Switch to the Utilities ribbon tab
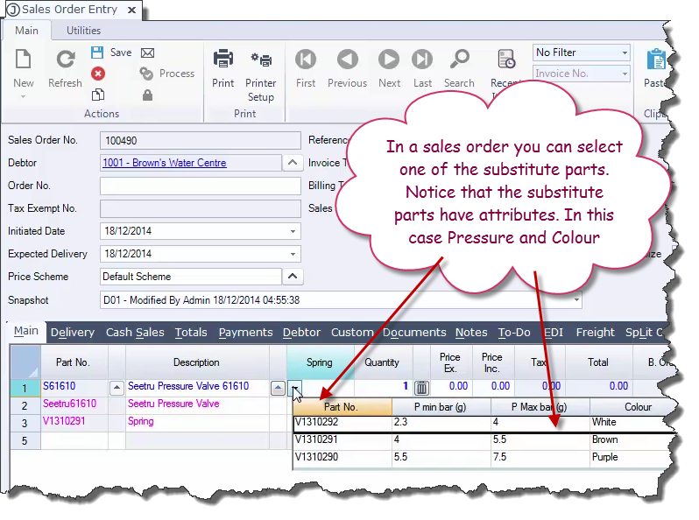Viewport: 699px width, 520px height. click(x=83, y=31)
